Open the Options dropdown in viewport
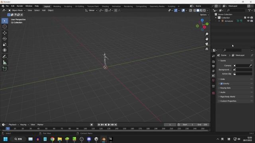Screen dimensions: 255x143 (204, 15)
